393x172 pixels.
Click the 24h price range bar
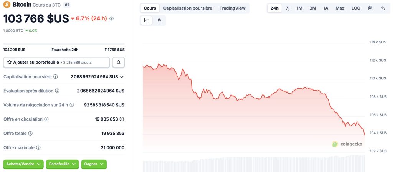click(64, 43)
